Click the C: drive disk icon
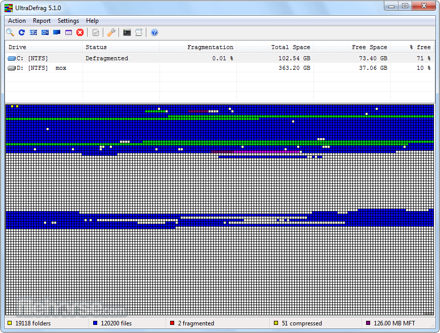This screenshot has width=440, height=333. 12,58
